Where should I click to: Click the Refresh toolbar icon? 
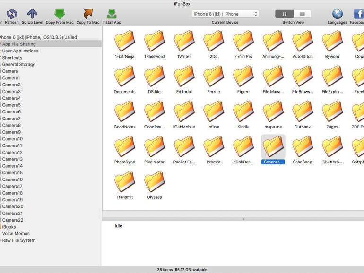click(x=12, y=14)
